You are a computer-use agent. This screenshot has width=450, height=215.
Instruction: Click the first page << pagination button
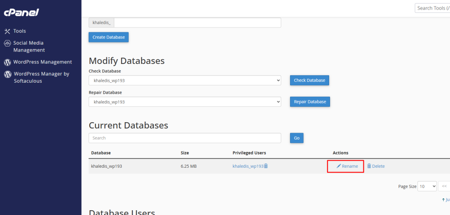coord(444,186)
